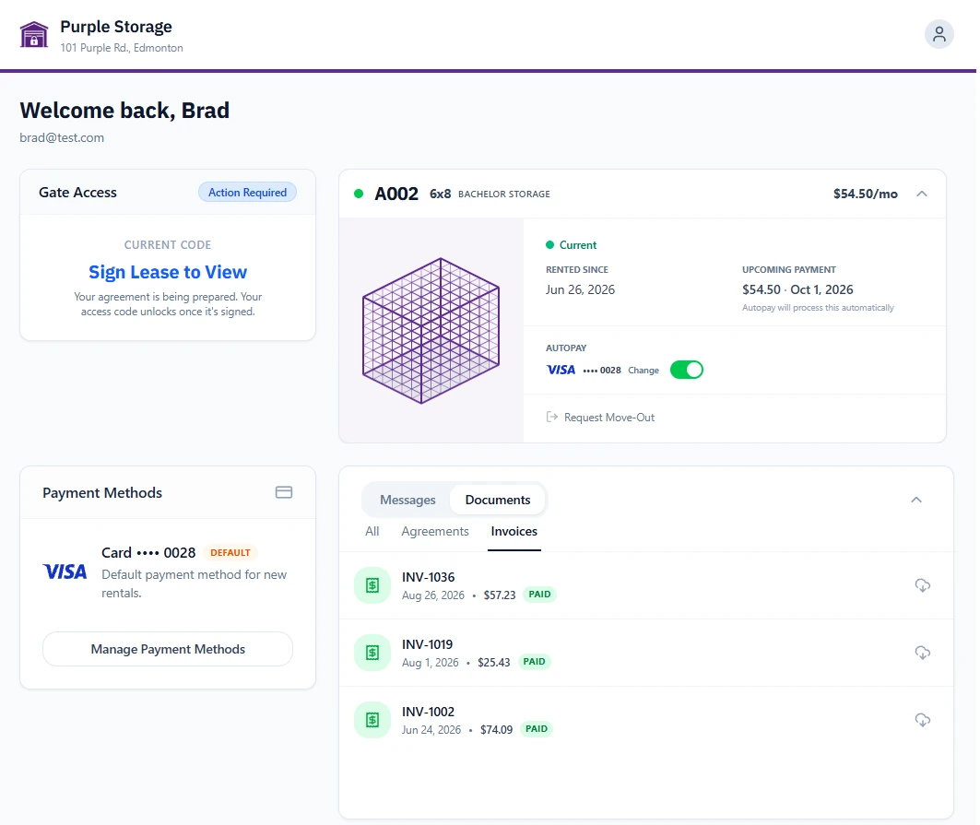Download invoice INV-1019
The height and width of the screenshot is (825, 980).
coord(923,653)
